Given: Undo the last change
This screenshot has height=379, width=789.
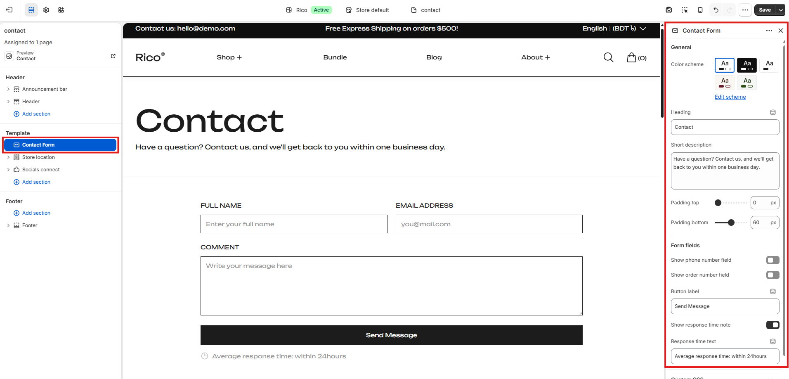Looking at the screenshot, I should pyautogui.click(x=716, y=10).
